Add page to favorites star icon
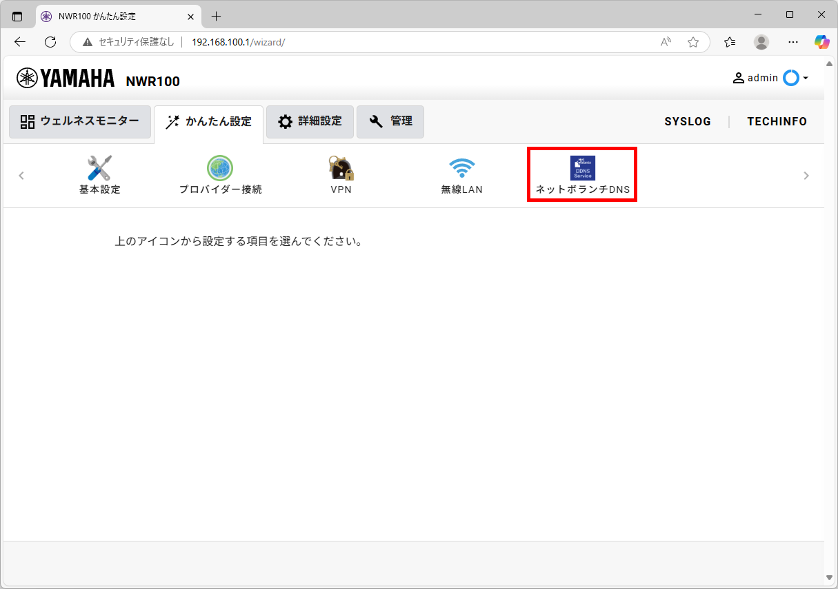838x589 pixels. click(693, 42)
